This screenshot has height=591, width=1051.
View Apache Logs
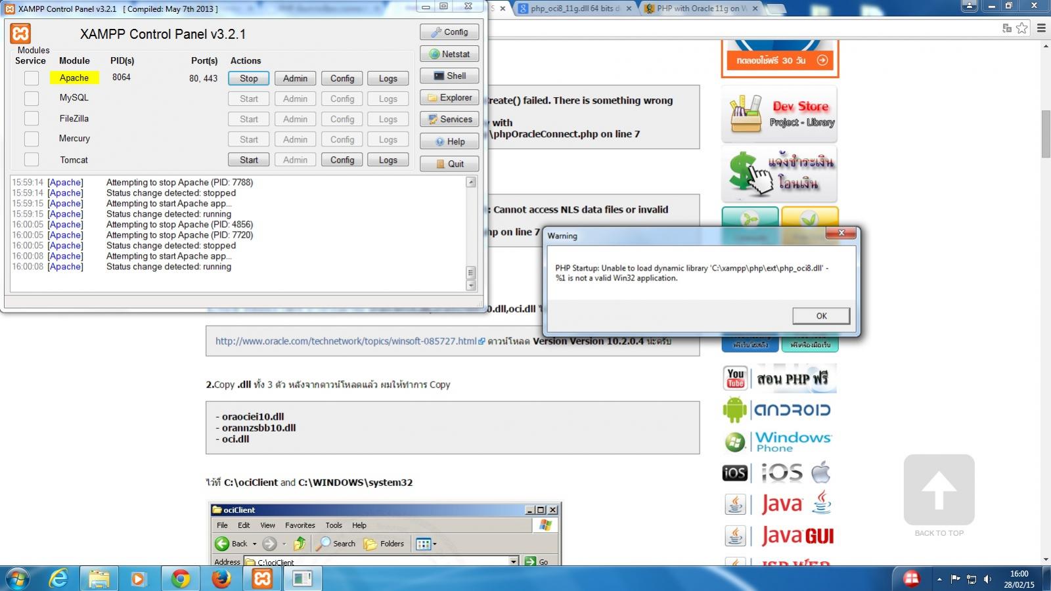click(x=388, y=78)
